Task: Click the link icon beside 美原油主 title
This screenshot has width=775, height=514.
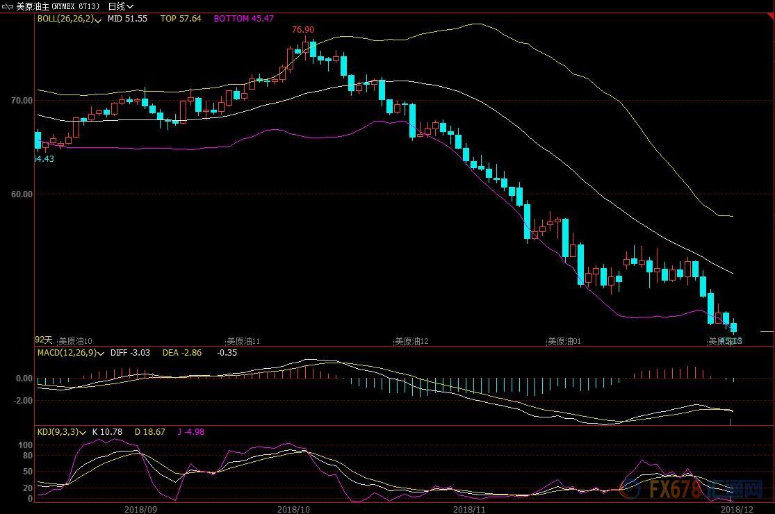Action: [8, 6]
